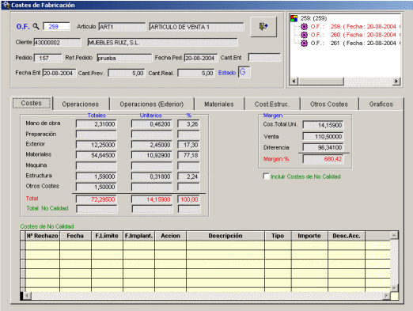
Task: Click the Fecha column header in grid
Action: pyautogui.click(x=75, y=236)
